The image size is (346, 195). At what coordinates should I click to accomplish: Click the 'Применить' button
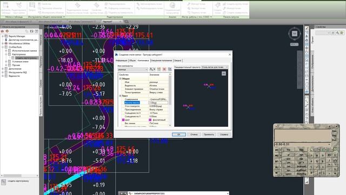point(209,134)
